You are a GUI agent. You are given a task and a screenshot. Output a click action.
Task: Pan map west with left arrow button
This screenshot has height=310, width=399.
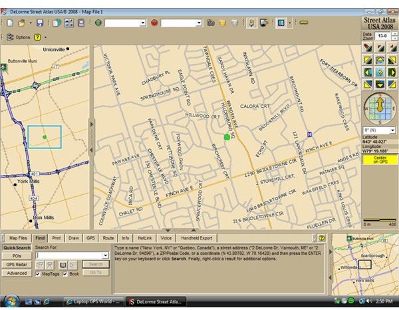point(368,73)
